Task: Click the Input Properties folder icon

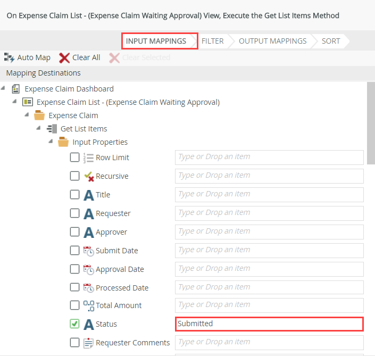Action: (63, 142)
